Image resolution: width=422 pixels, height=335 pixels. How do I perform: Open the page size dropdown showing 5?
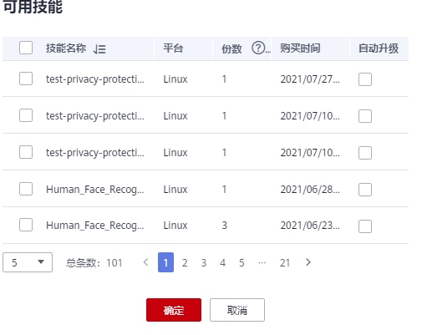coord(28,262)
